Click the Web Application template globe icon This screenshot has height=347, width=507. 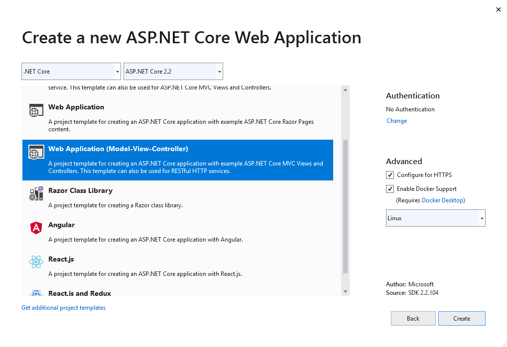coord(36,110)
